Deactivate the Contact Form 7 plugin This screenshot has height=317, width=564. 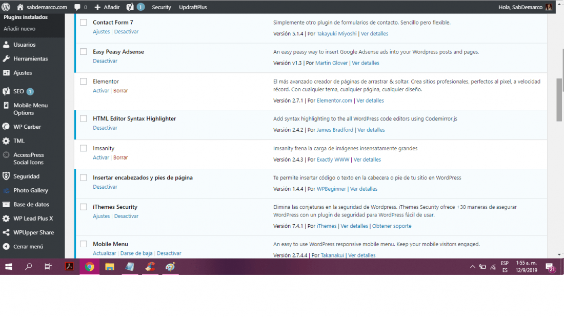[126, 32]
